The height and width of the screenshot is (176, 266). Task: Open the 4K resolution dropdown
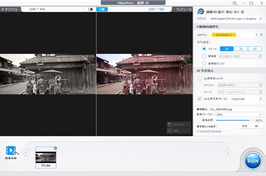click(240, 56)
